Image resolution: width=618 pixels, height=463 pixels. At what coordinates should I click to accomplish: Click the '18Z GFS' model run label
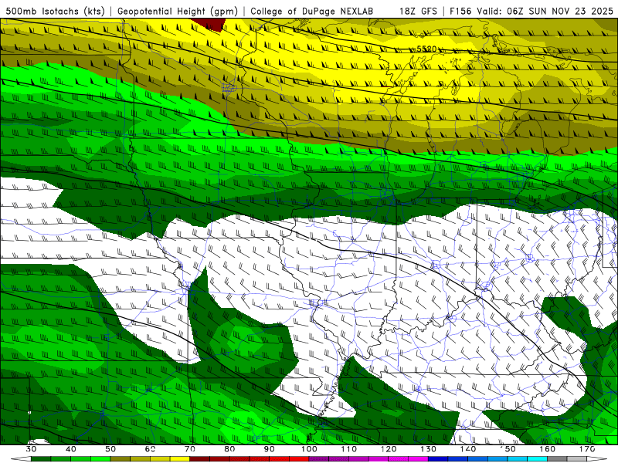418,12
